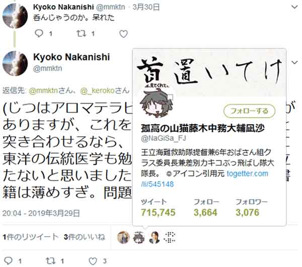This screenshot has width=302, height=267.
Task: Open first liker avatar thumbnail
Action: (123, 237)
